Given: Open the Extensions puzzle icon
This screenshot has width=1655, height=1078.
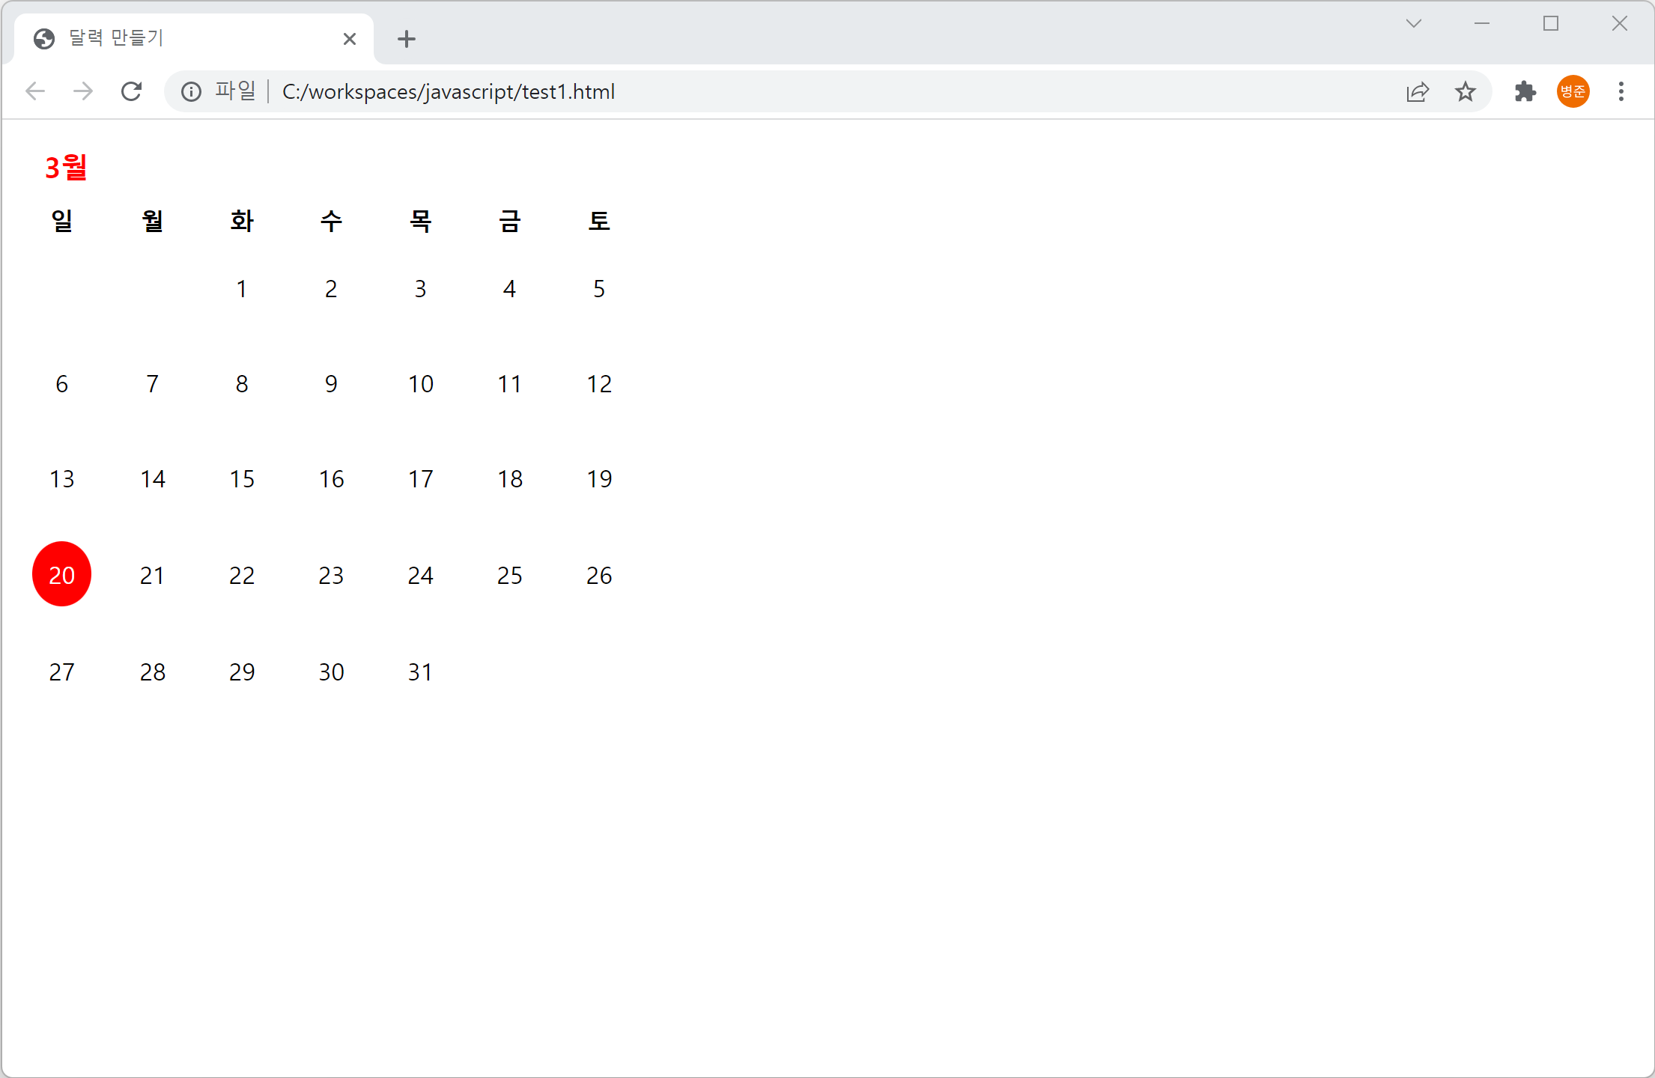Looking at the screenshot, I should coord(1525,91).
